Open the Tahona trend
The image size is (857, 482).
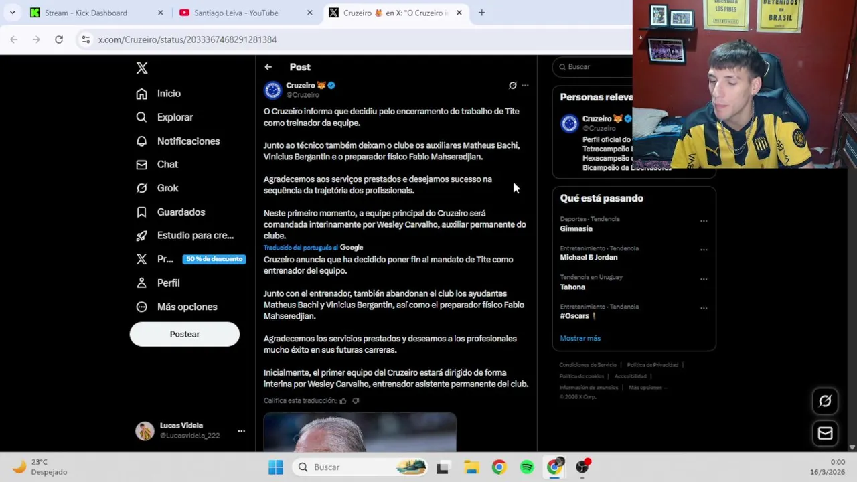572,287
